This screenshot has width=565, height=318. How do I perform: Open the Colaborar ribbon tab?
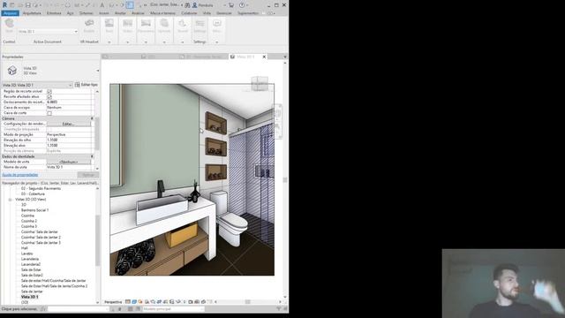[x=189, y=13]
